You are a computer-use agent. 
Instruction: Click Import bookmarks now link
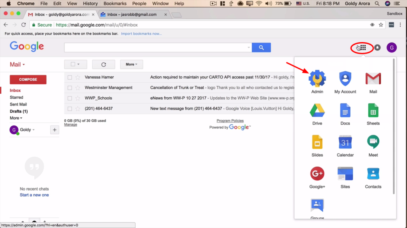[x=141, y=33]
